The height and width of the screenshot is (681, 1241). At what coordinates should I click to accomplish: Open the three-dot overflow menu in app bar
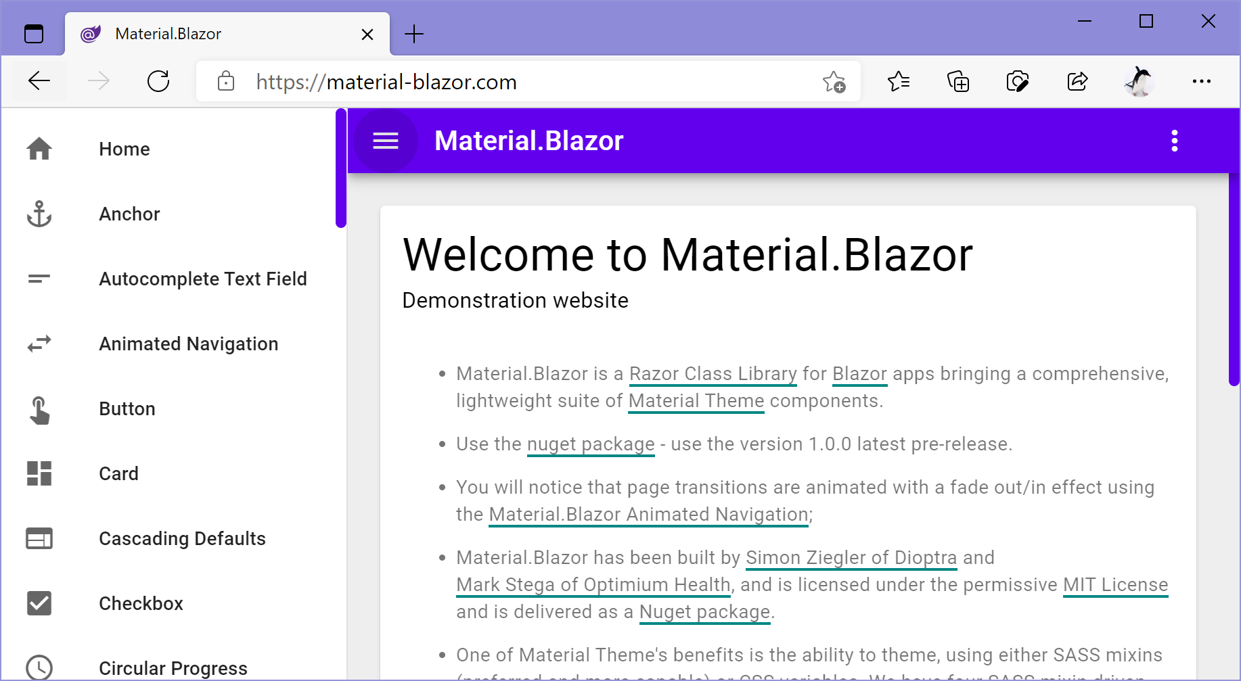[1174, 141]
